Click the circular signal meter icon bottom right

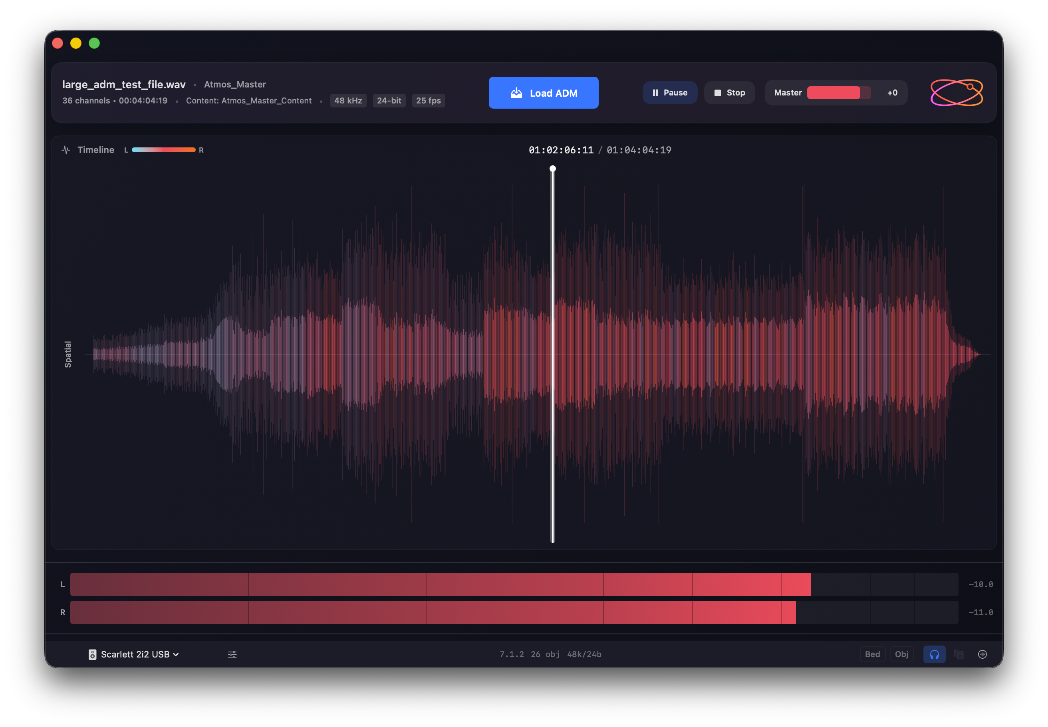[982, 654]
